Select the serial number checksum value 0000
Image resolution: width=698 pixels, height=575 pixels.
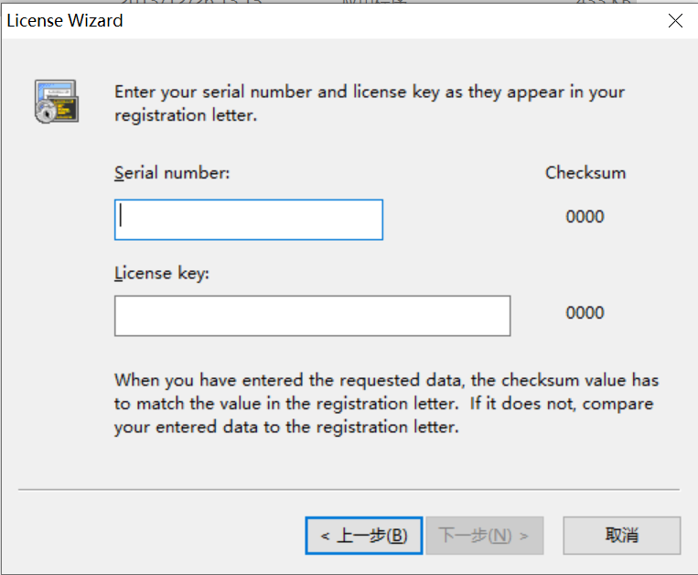[585, 217]
